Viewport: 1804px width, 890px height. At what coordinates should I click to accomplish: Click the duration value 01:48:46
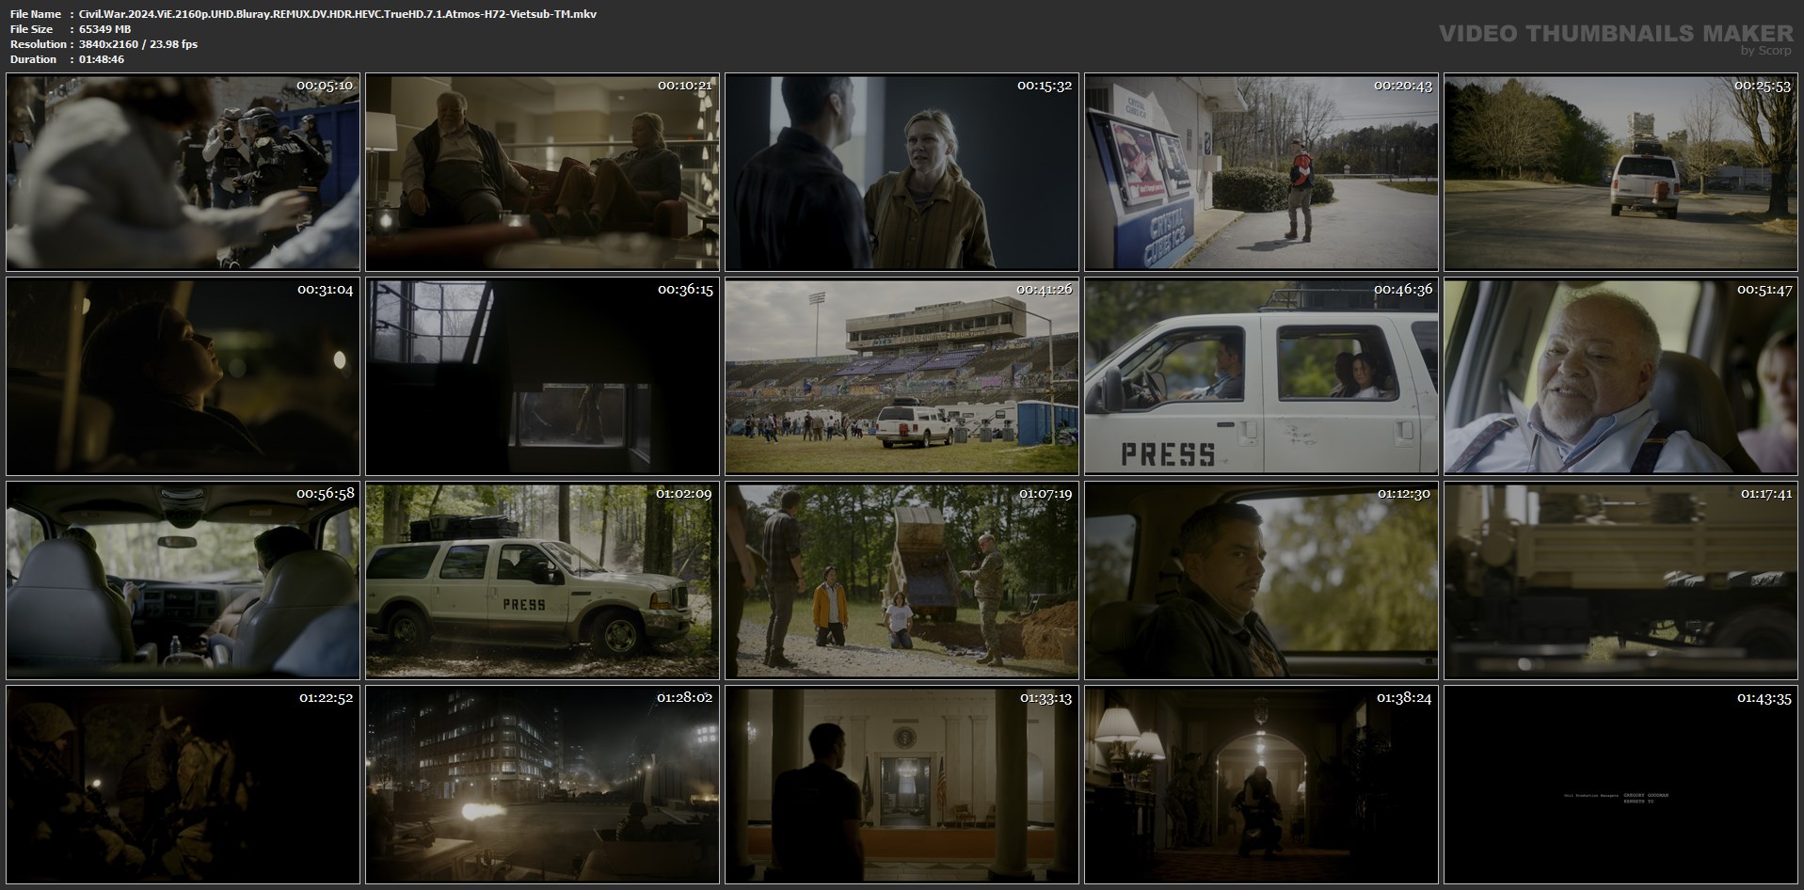[x=102, y=59]
